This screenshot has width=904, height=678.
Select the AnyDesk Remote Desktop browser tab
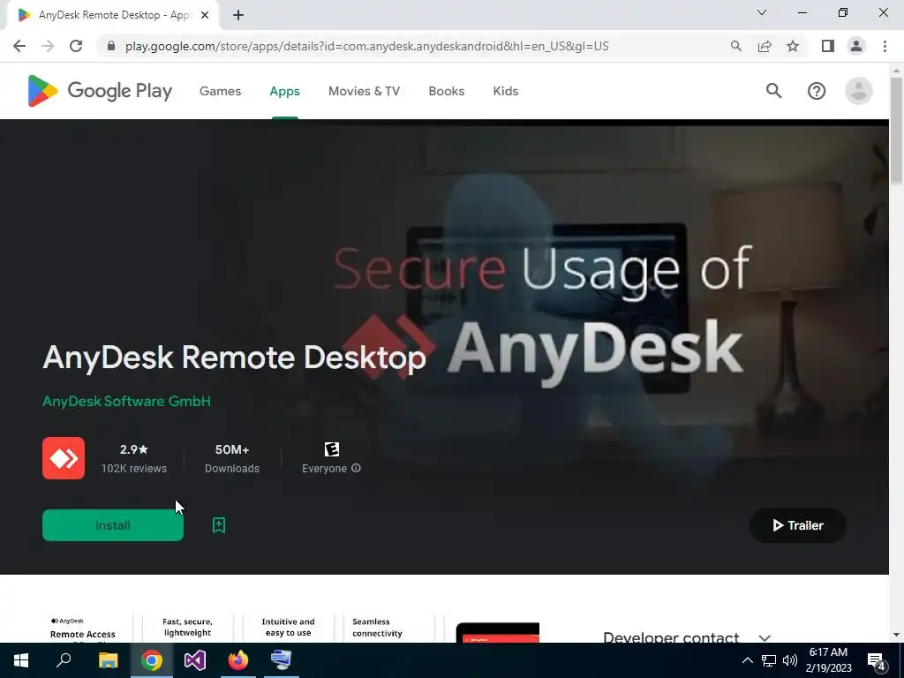coord(113,15)
